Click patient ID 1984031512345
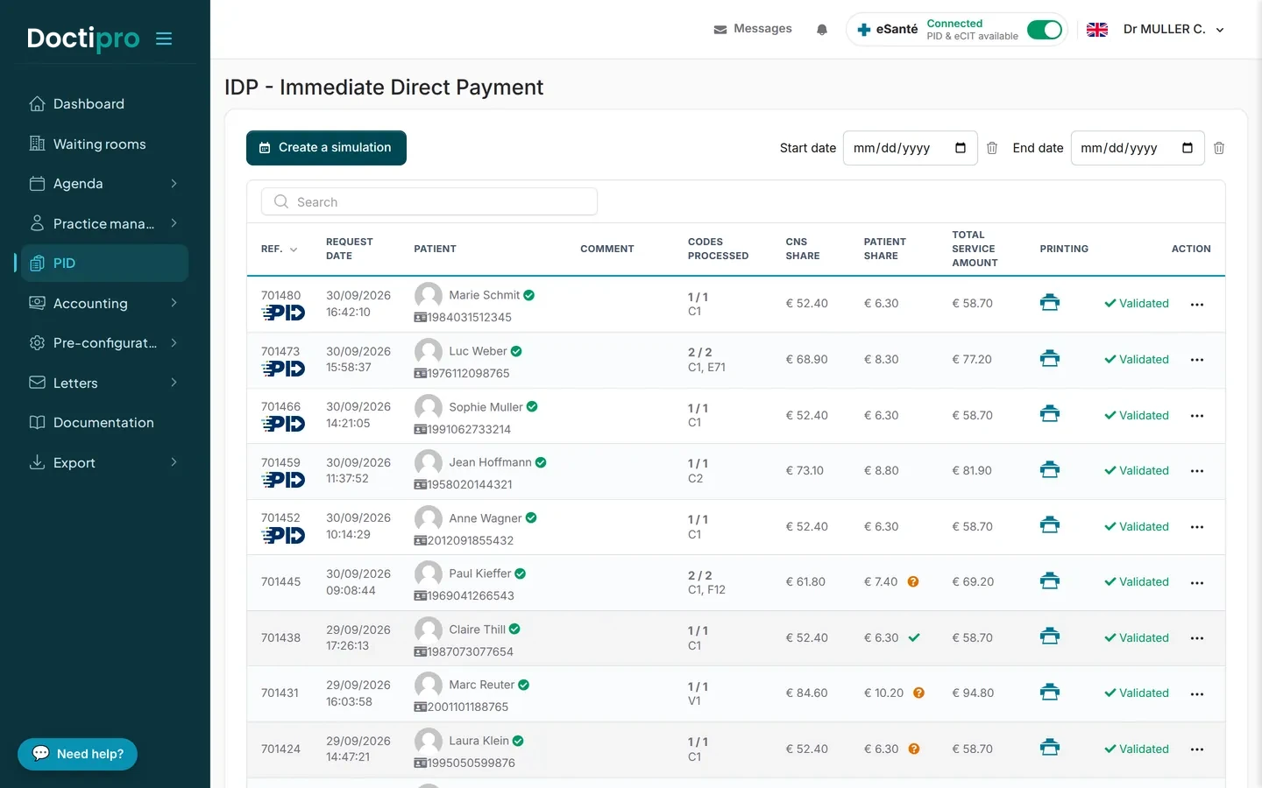This screenshot has height=788, width=1262. coord(469,318)
